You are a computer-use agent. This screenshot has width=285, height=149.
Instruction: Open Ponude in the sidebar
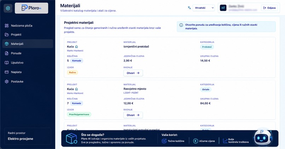point(28,53)
